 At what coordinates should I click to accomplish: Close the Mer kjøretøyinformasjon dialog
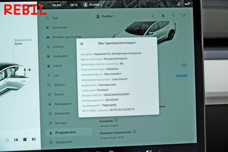82,44
